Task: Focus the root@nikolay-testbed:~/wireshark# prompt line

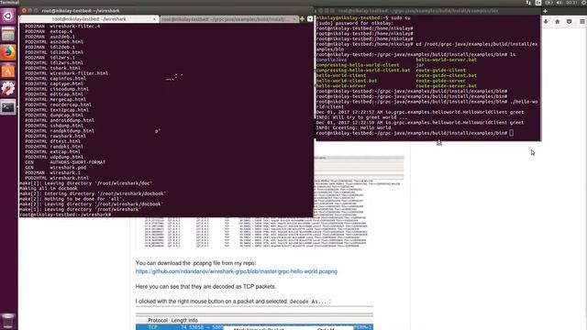Action: [65, 214]
